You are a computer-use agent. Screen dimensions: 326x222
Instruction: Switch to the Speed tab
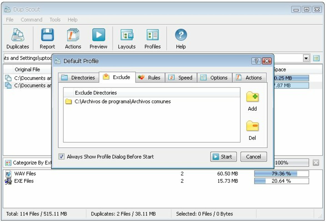pos(181,78)
